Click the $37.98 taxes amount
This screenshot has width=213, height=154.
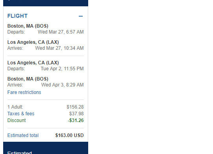tap(76, 114)
